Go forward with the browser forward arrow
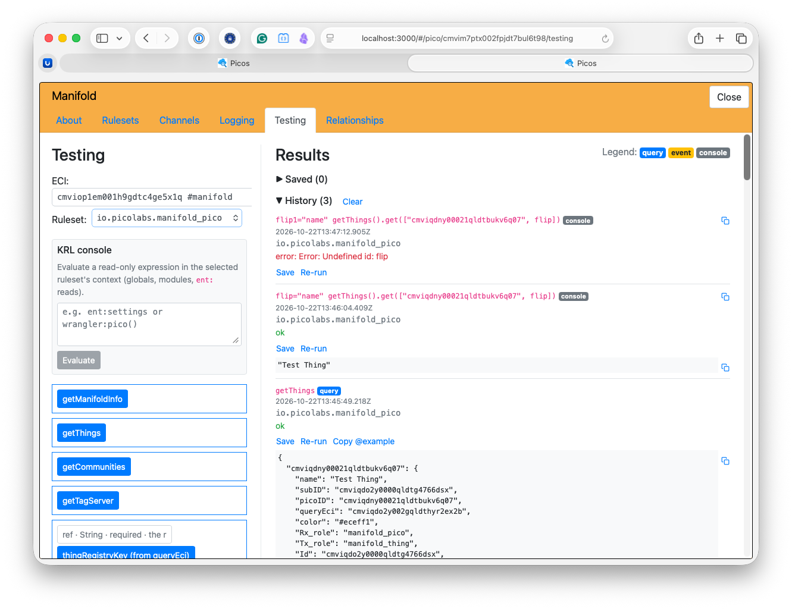The image size is (792, 609). (x=167, y=38)
